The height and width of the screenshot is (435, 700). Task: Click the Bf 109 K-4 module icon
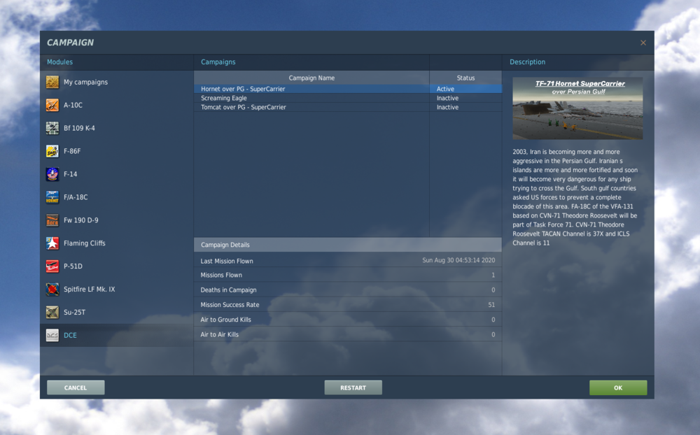tap(52, 128)
